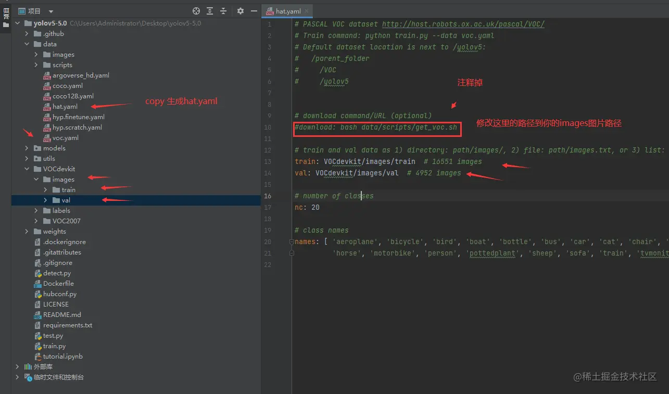
Task: Click the .dockerignore file icon
Action: [37, 242]
